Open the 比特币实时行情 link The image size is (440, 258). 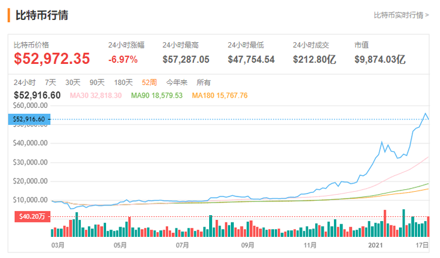(401, 15)
